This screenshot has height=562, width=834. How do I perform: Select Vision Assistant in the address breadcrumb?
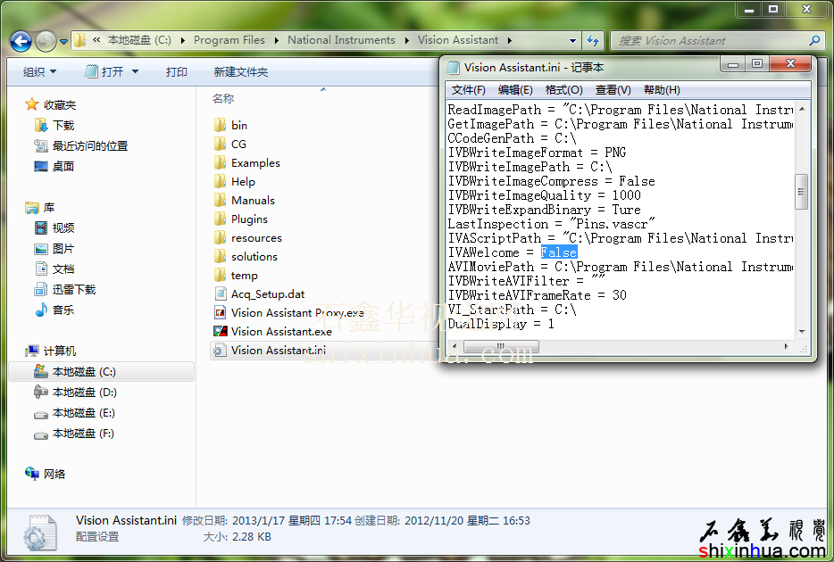point(457,40)
